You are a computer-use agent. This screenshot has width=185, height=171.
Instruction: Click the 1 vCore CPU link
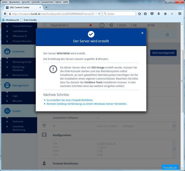[101, 147]
